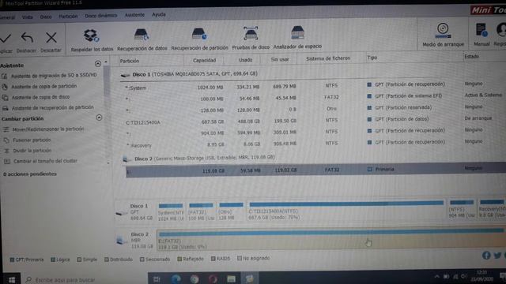Screen dimensions: 506x284
Task: Select the 128.00 MB Otro partition row
Action: (313, 109)
